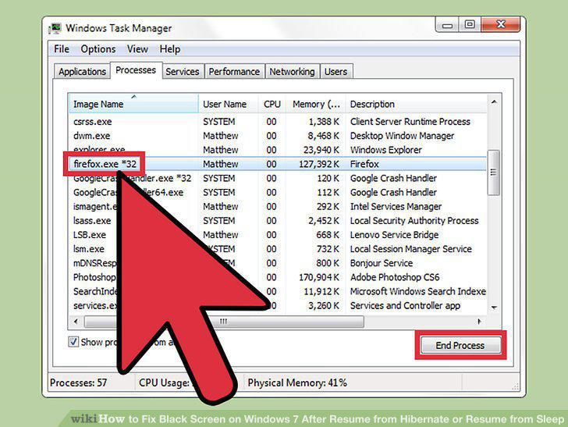The width and height of the screenshot is (568, 427).
Task: Click the Physical Memory: 41% status entry
Action: (297, 383)
